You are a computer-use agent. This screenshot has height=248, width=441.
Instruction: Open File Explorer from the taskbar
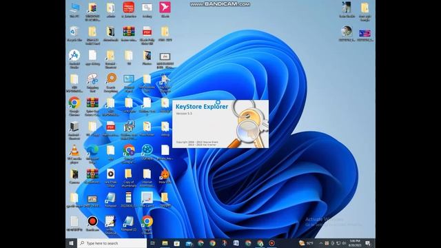165,243
